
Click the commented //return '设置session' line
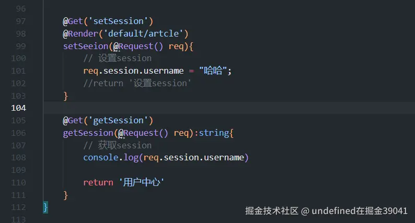click(137, 84)
